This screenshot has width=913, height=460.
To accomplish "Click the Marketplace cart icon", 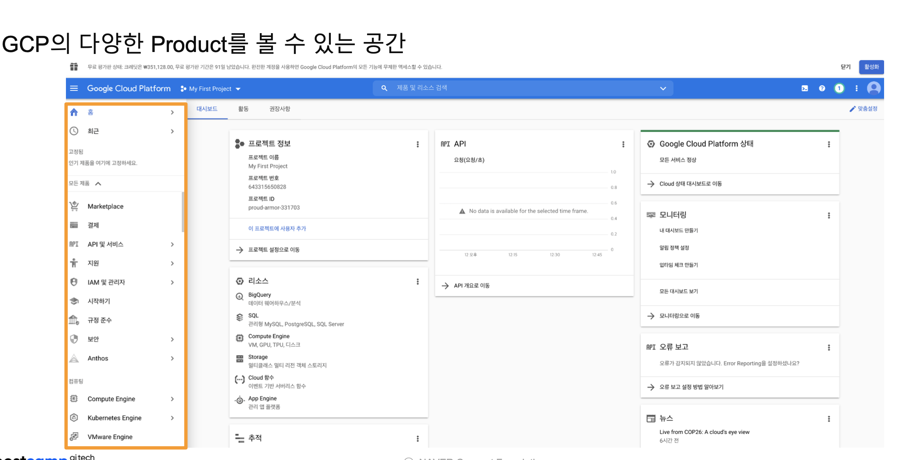I will [74, 206].
